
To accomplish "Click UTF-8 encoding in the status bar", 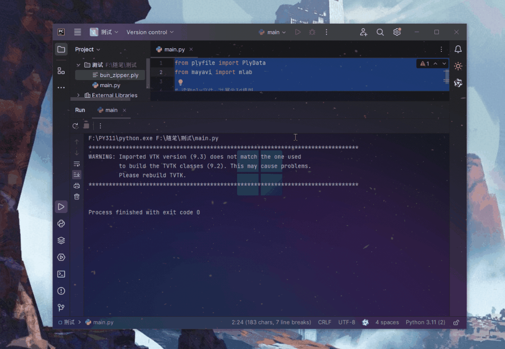I will click(347, 322).
